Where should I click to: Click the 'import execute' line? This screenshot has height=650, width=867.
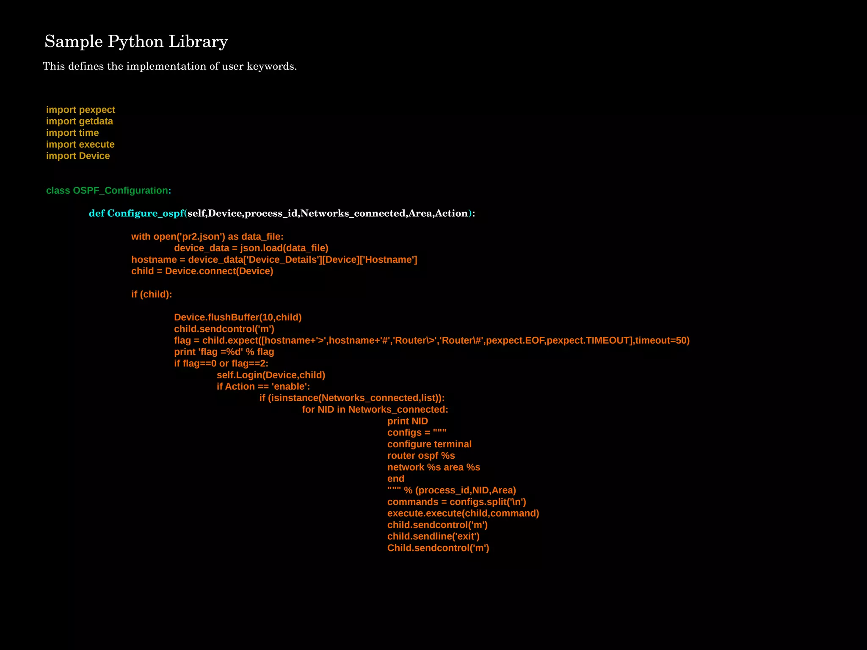pyautogui.click(x=80, y=145)
